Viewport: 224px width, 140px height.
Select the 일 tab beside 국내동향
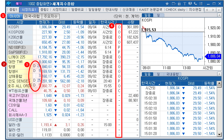158,74
